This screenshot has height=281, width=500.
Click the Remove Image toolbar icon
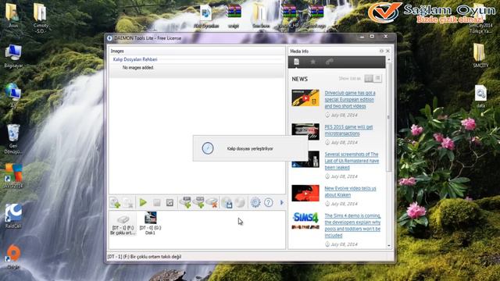[x=128, y=203]
